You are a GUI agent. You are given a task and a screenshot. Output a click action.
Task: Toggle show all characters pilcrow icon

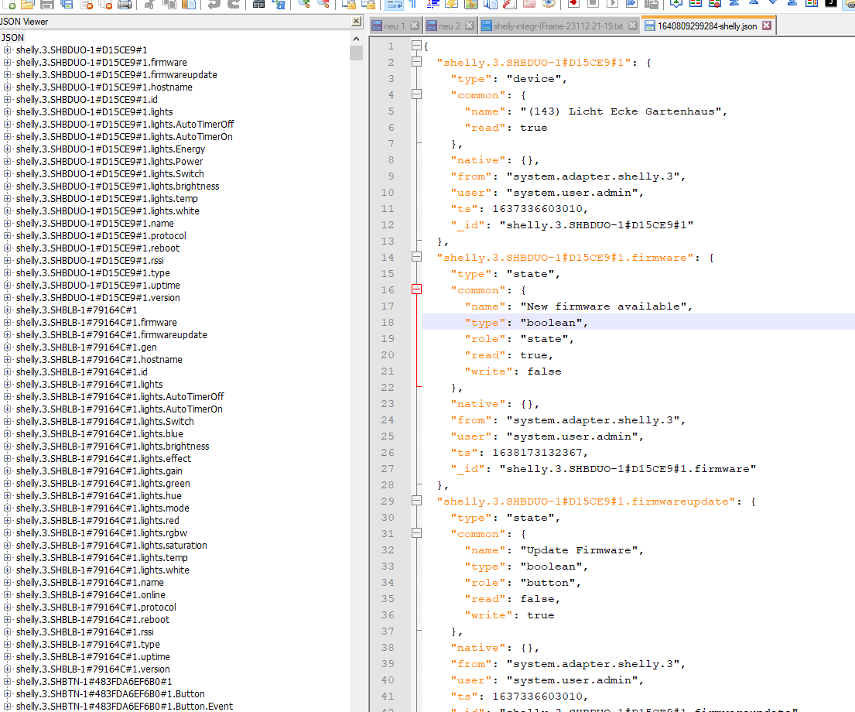point(413,4)
